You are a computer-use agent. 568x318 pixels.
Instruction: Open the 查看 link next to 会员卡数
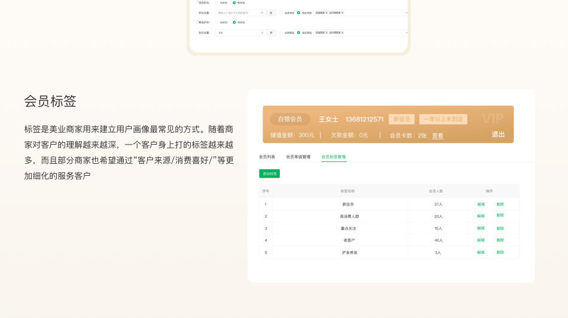[x=438, y=136]
